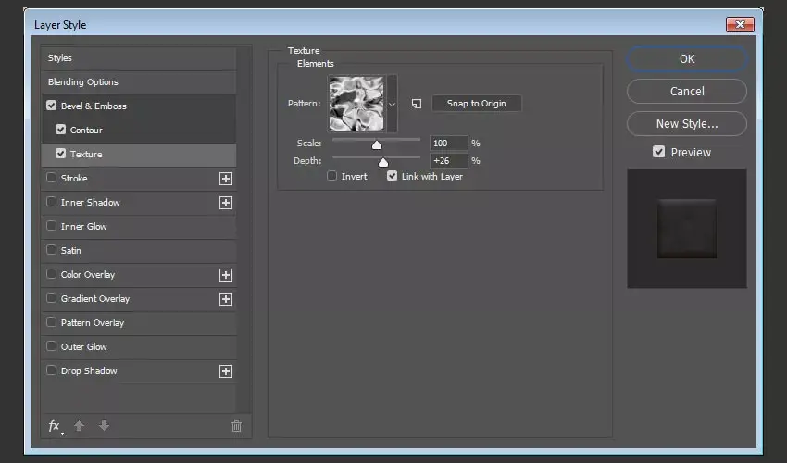Click the Depth slider handle

click(x=383, y=162)
